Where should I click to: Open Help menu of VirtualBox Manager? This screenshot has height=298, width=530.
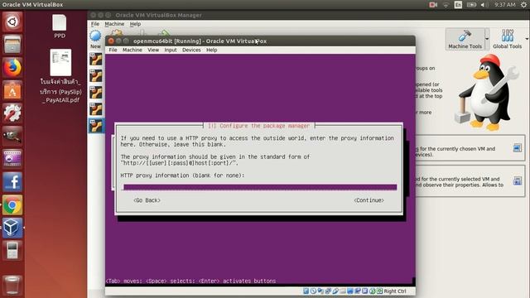pos(135,24)
